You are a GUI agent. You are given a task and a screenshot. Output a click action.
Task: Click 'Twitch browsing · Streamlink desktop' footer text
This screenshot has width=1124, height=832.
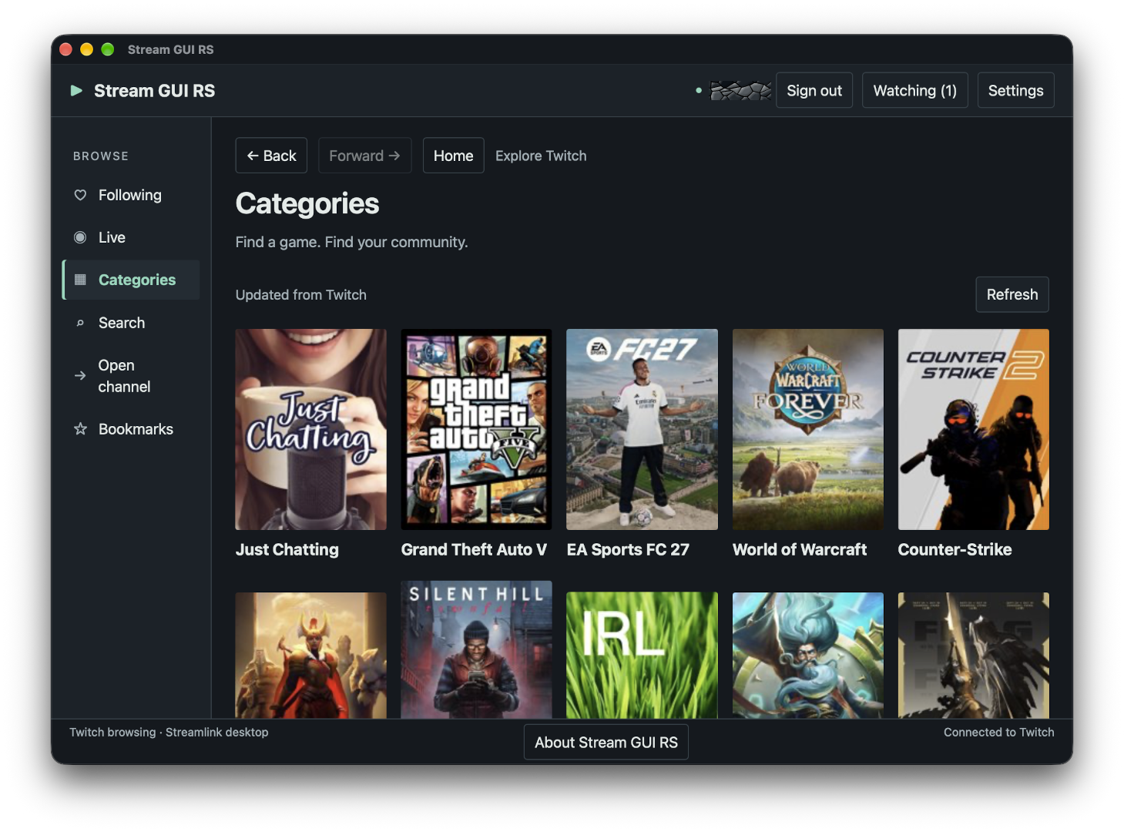169,732
